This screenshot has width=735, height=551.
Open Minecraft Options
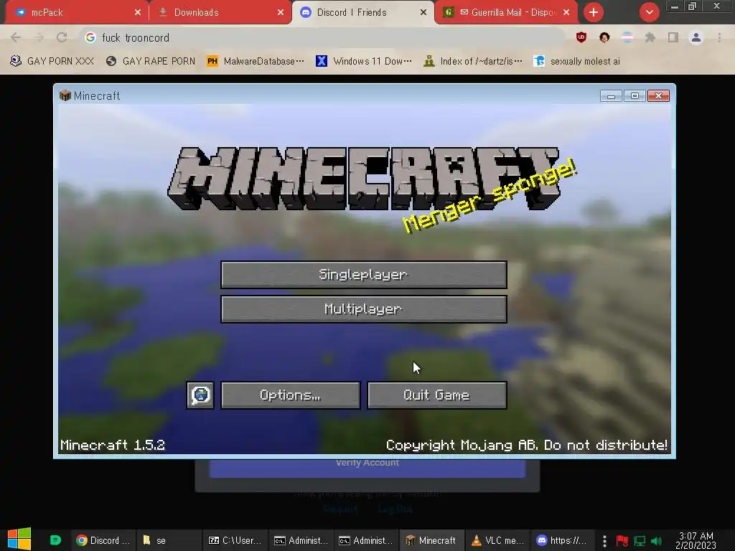click(x=291, y=395)
